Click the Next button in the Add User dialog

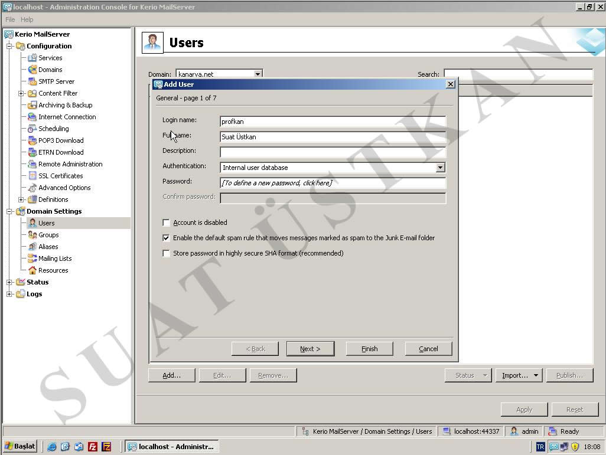click(x=310, y=349)
